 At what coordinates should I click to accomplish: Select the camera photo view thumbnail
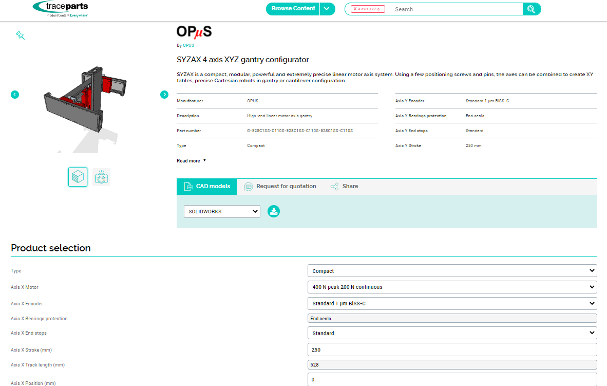coord(101,177)
